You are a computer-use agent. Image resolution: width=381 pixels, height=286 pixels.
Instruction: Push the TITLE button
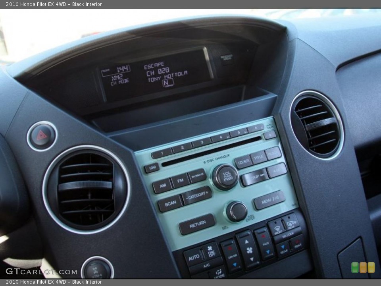pyautogui.click(x=258, y=158)
